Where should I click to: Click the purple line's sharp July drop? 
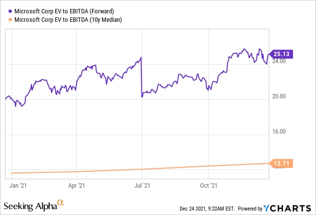coord(142,77)
